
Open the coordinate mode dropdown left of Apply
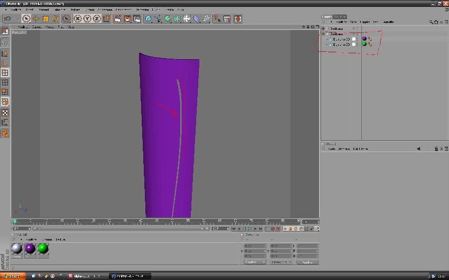(x=281, y=262)
